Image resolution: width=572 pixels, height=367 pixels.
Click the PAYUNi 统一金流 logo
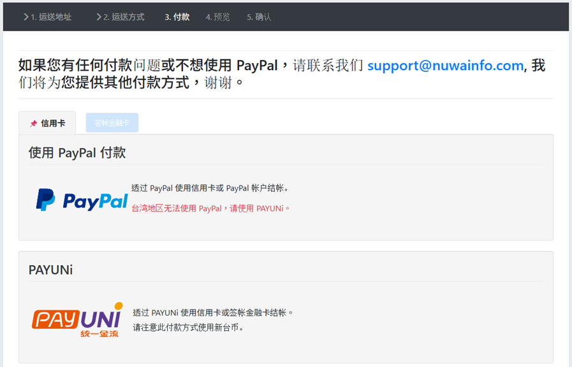77,320
